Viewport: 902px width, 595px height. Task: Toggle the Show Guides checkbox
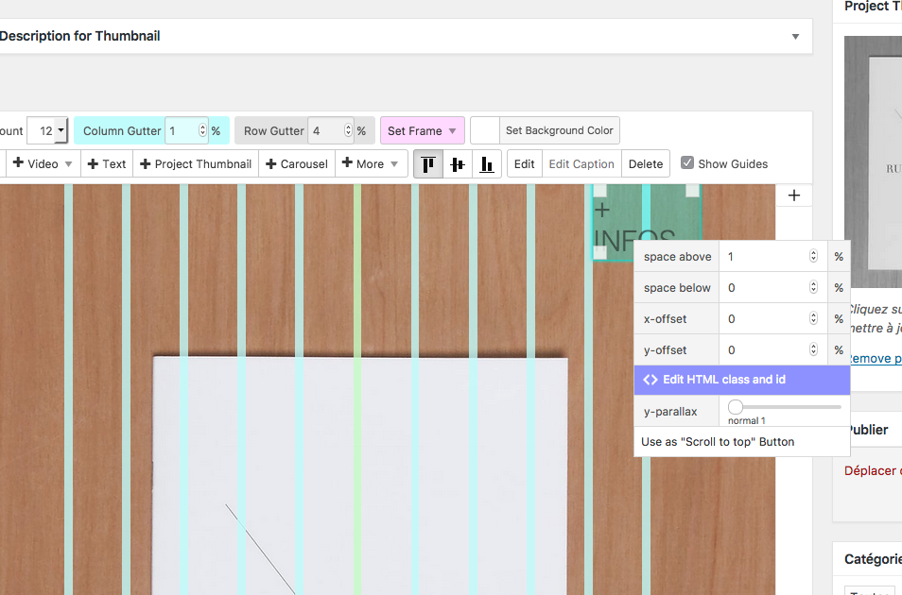pos(687,162)
